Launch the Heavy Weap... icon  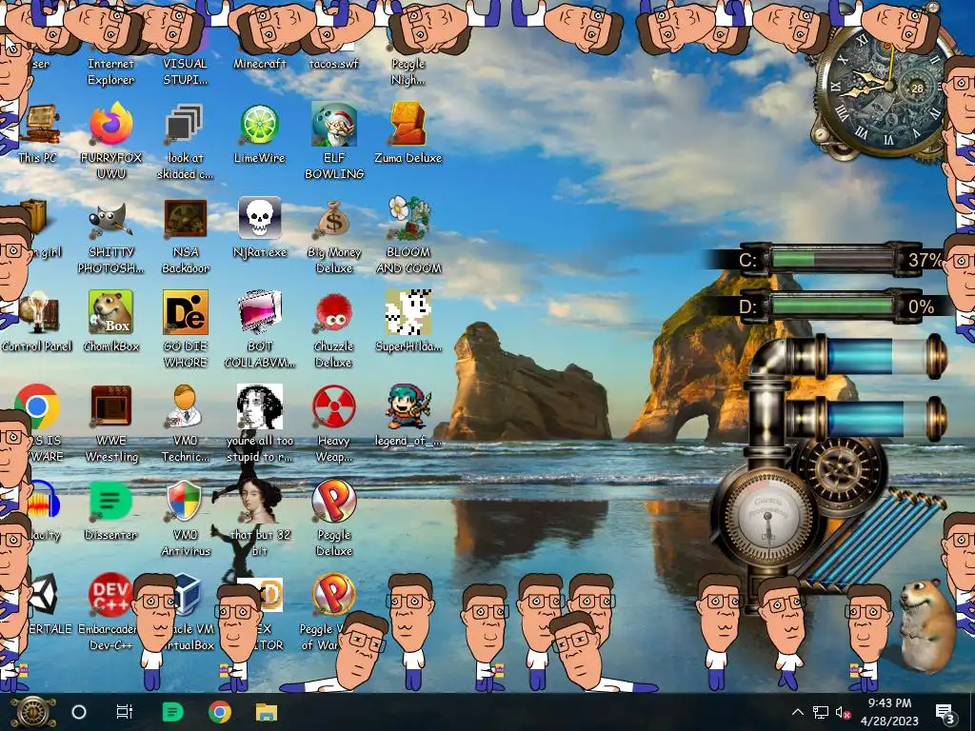334,407
